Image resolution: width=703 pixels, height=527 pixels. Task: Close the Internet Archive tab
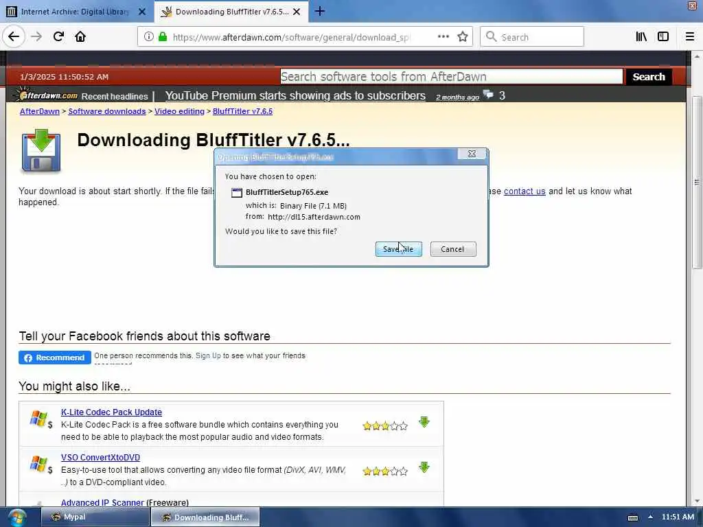coord(142,12)
